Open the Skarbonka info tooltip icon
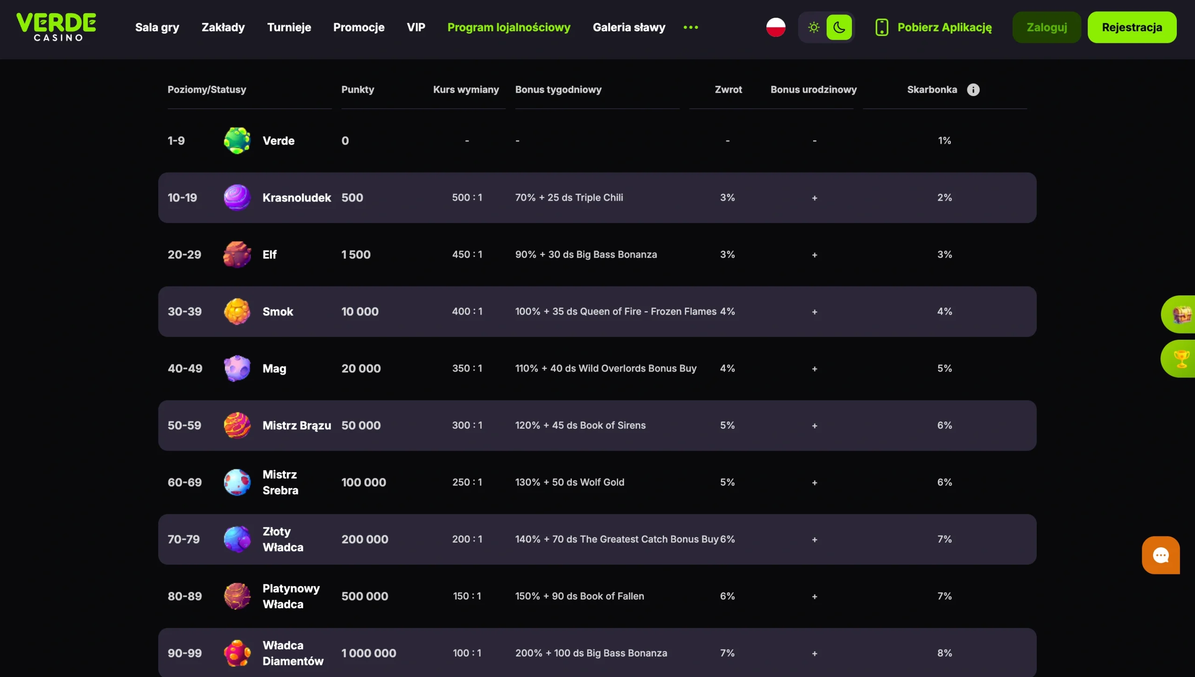 pos(973,90)
